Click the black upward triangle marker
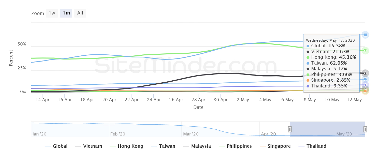 pyautogui.click(x=365, y=73)
